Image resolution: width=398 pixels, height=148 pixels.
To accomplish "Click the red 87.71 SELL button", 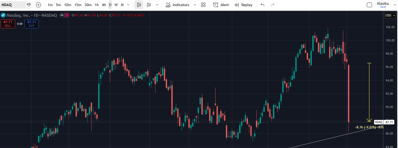I will click(8, 24).
